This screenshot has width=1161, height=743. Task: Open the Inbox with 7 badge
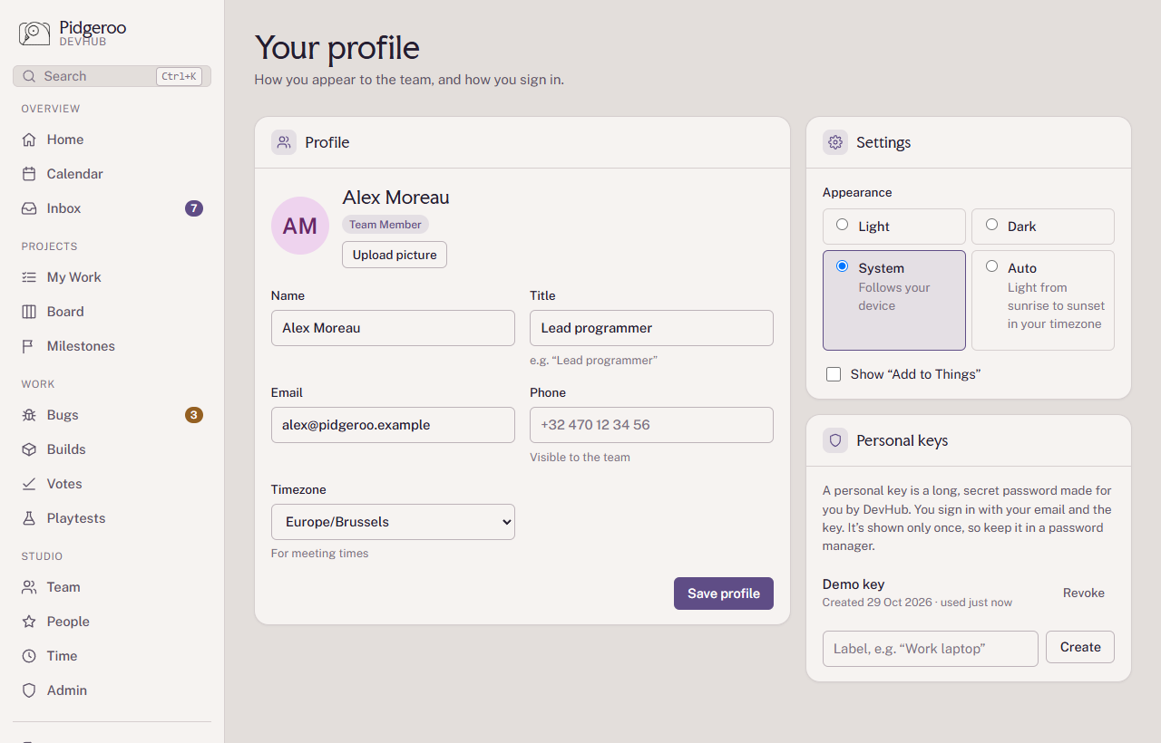pos(112,208)
